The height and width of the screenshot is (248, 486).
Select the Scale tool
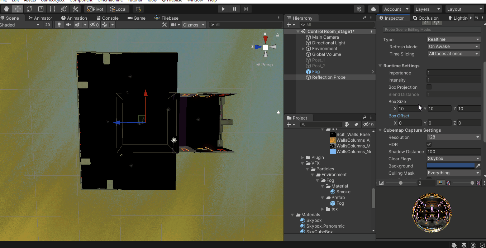41,9
